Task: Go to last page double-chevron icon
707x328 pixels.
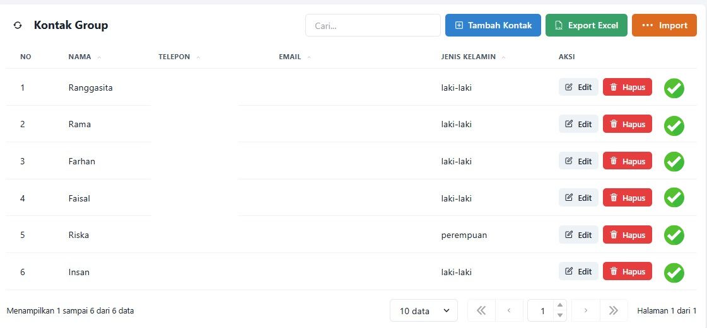Action: [x=613, y=310]
